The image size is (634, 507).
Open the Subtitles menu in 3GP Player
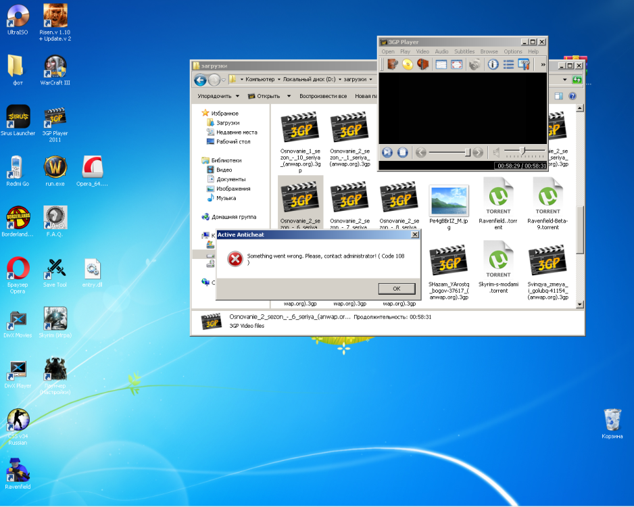point(464,51)
